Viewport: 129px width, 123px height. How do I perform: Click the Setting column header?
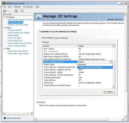(95, 46)
